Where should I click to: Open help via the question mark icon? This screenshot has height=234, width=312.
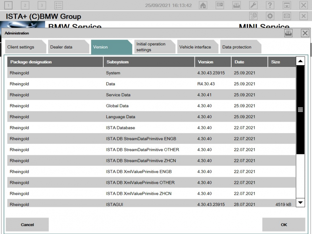coord(270,5)
